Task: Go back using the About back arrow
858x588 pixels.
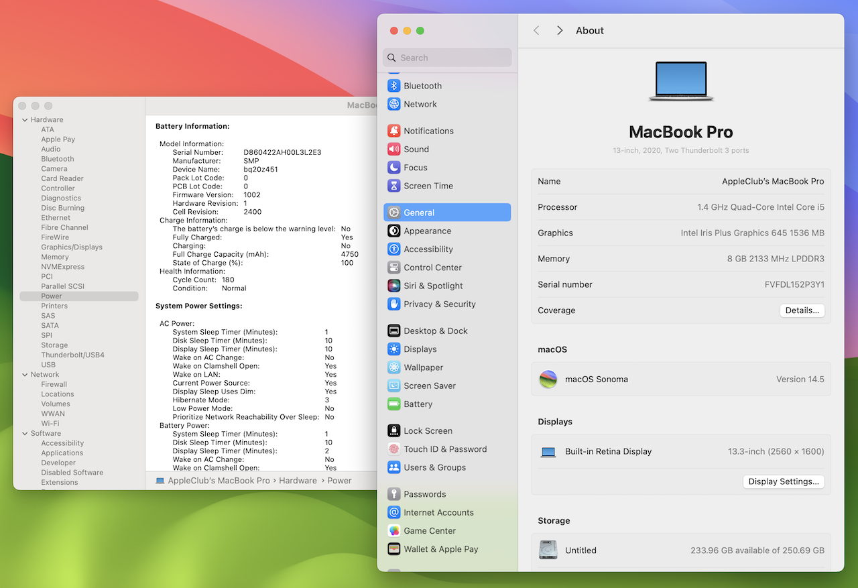Action: tap(536, 31)
